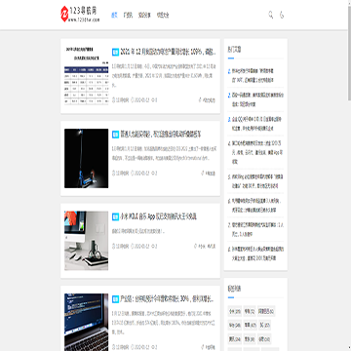351x351 pixels.
Task: Click the blue category badge beside the 30% article title
Action: 115,299
